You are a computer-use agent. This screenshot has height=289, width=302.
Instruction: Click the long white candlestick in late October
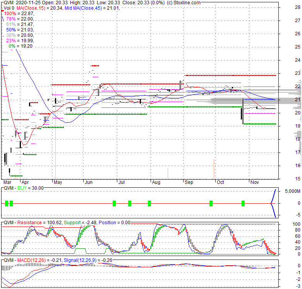(243, 111)
